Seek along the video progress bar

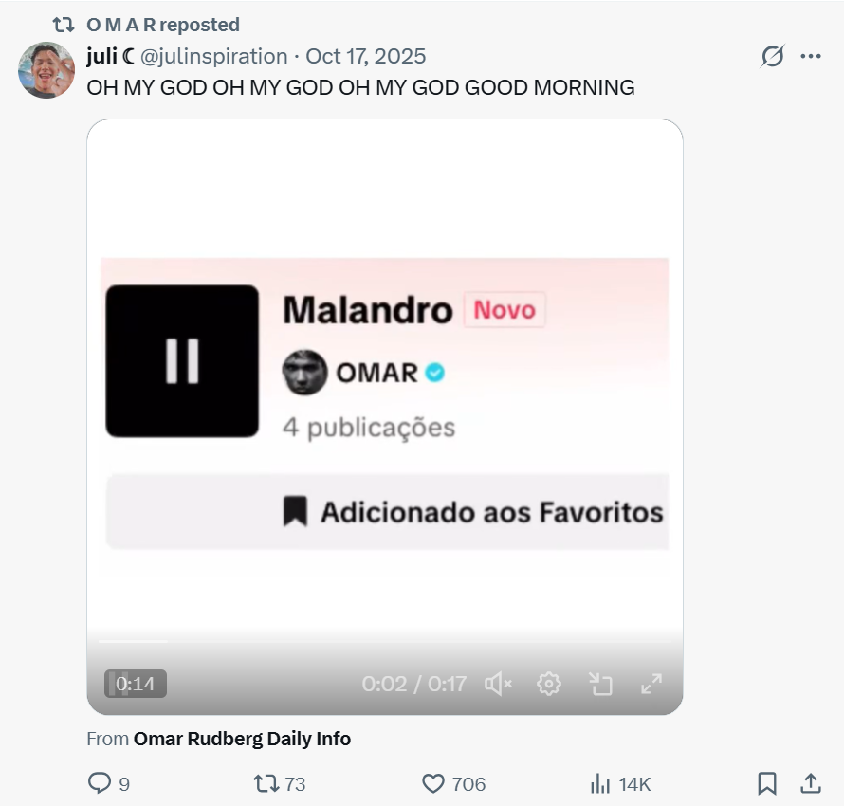[384, 641]
